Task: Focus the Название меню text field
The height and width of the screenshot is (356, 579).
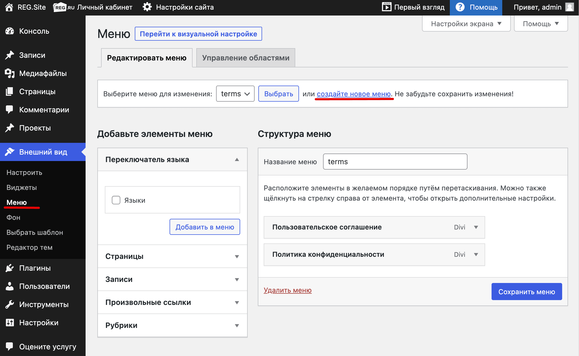Action: (x=395, y=162)
